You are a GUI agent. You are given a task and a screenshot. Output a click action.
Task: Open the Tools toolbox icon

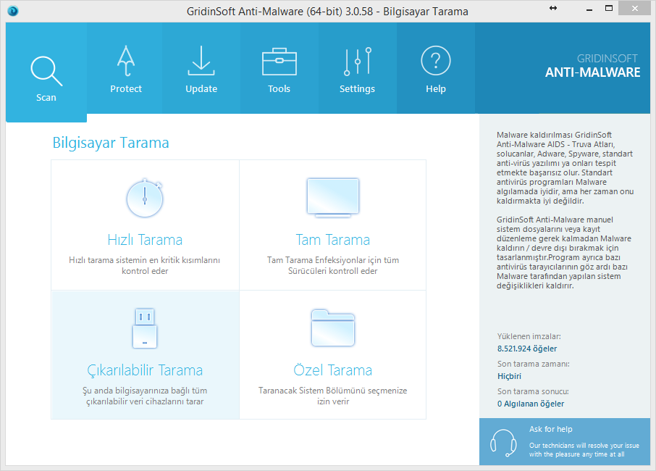coord(279,62)
